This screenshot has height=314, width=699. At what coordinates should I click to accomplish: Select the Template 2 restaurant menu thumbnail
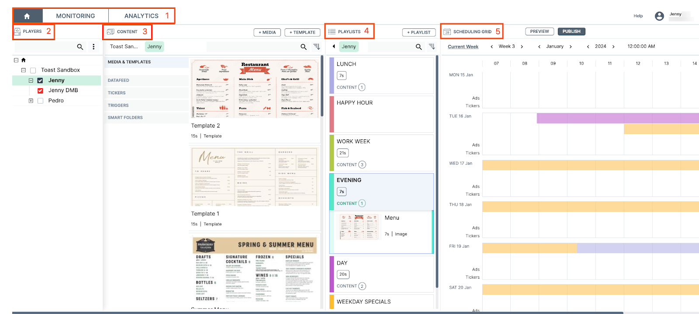[x=255, y=89]
